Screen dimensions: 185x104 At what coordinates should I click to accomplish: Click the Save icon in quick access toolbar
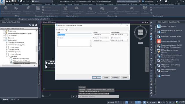point(12,1)
